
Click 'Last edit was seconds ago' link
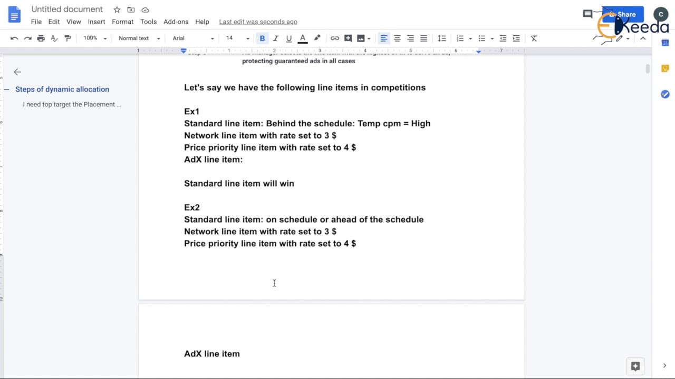tap(258, 22)
